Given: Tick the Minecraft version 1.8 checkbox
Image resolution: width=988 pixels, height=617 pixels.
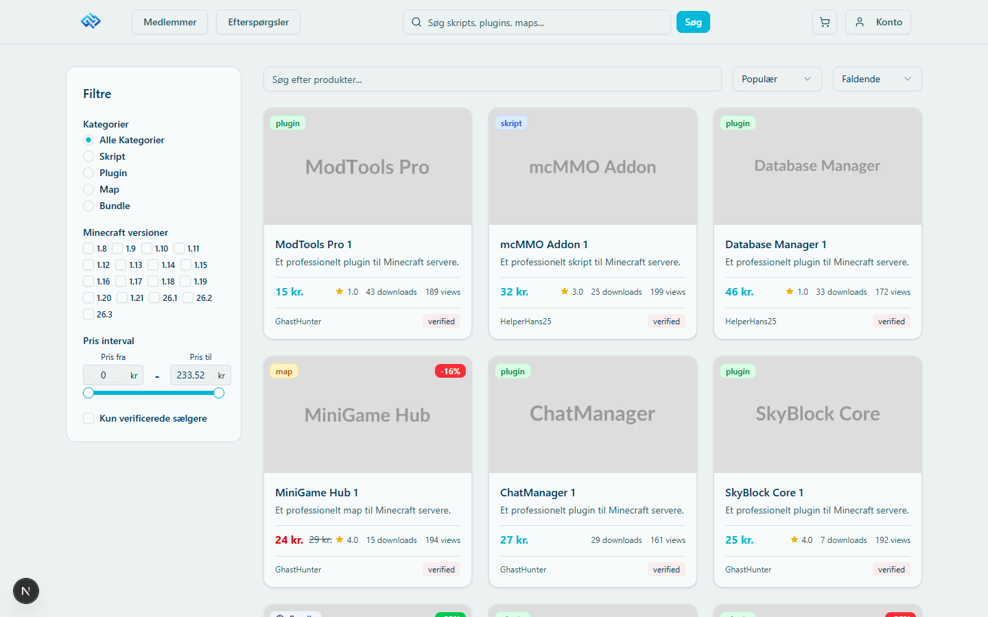Looking at the screenshot, I should 89,248.
